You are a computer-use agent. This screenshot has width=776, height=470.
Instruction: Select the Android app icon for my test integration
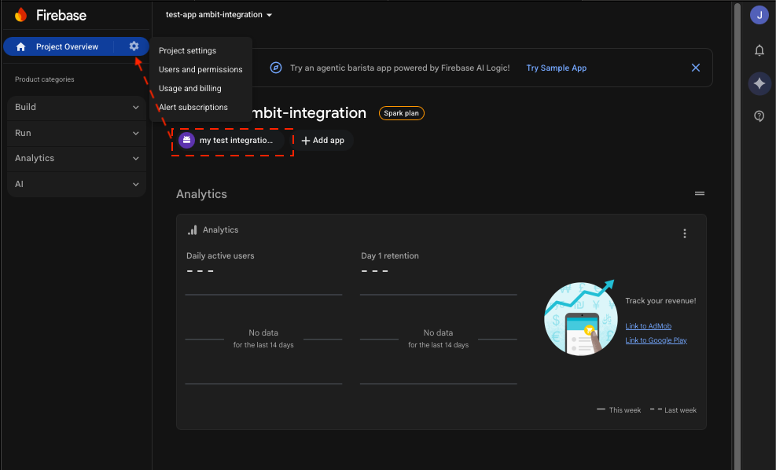186,140
